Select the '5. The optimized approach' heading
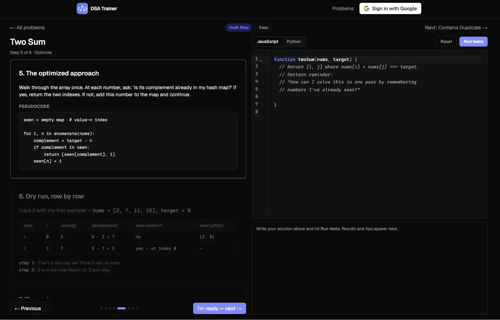The image size is (500, 320). (x=59, y=73)
